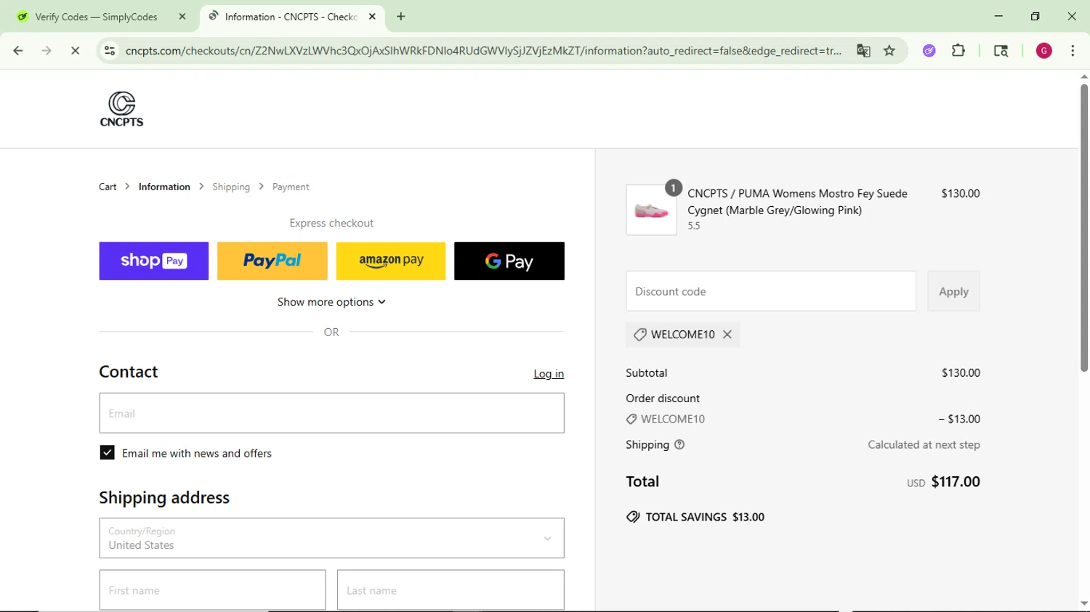Click the product name CNCPTS / PUMA Womens Mostro
The height and width of the screenshot is (612, 1090).
point(797,202)
